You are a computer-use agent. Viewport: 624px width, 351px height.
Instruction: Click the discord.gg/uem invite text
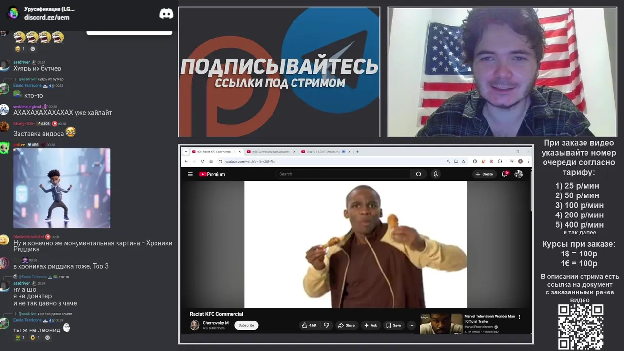point(47,17)
